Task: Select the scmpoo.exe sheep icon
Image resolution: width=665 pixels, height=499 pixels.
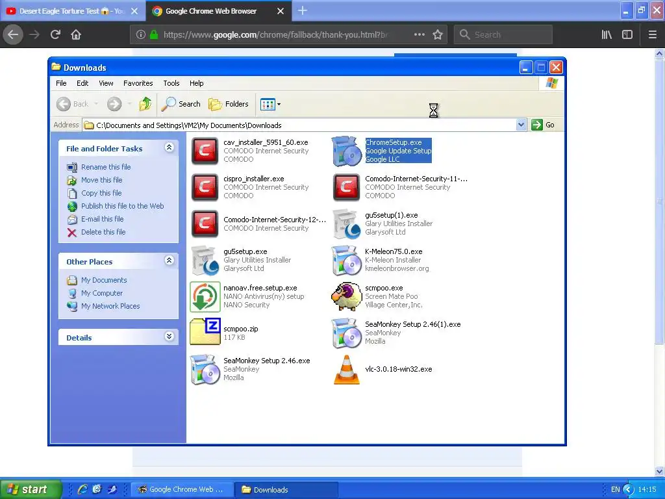Action: [x=347, y=296]
